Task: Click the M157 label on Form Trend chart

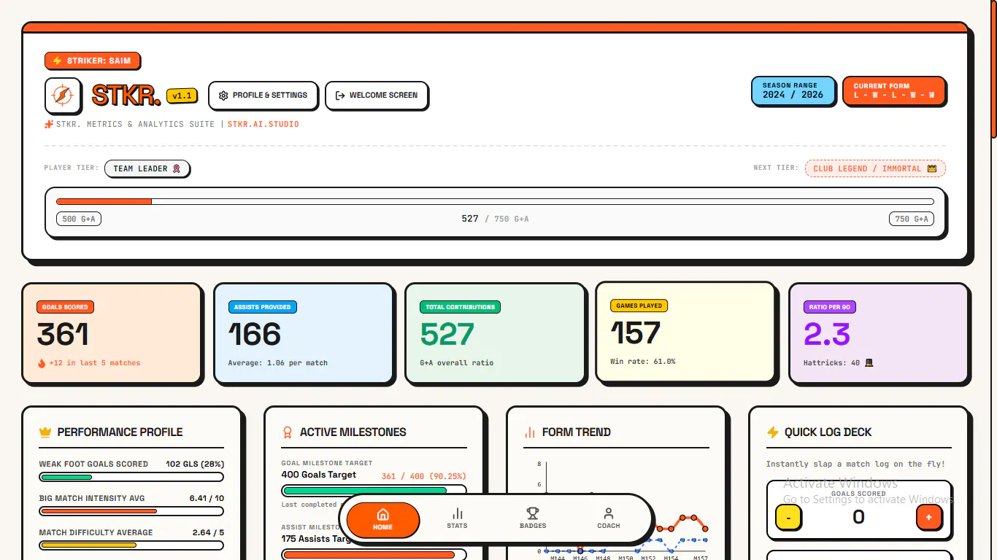Action: click(x=700, y=559)
